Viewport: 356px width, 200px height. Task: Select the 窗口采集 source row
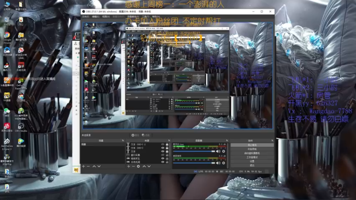coord(148,155)
